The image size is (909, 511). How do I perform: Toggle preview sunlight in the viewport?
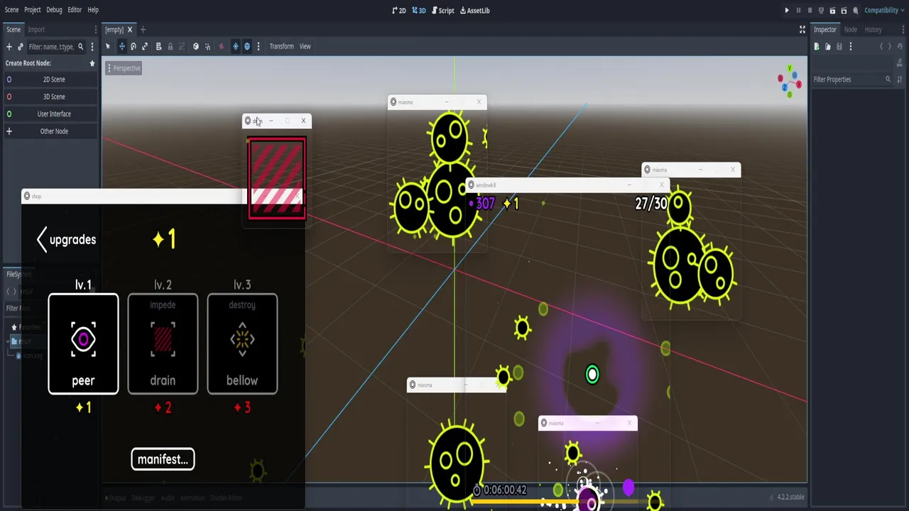tap(235, 46)
